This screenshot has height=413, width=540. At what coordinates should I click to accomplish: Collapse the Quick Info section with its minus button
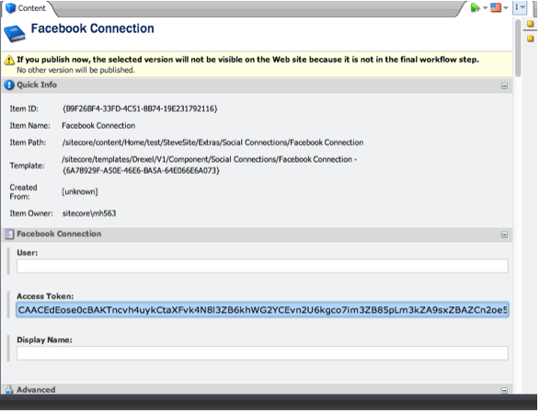pyautogui.click(x=504, y=86)
